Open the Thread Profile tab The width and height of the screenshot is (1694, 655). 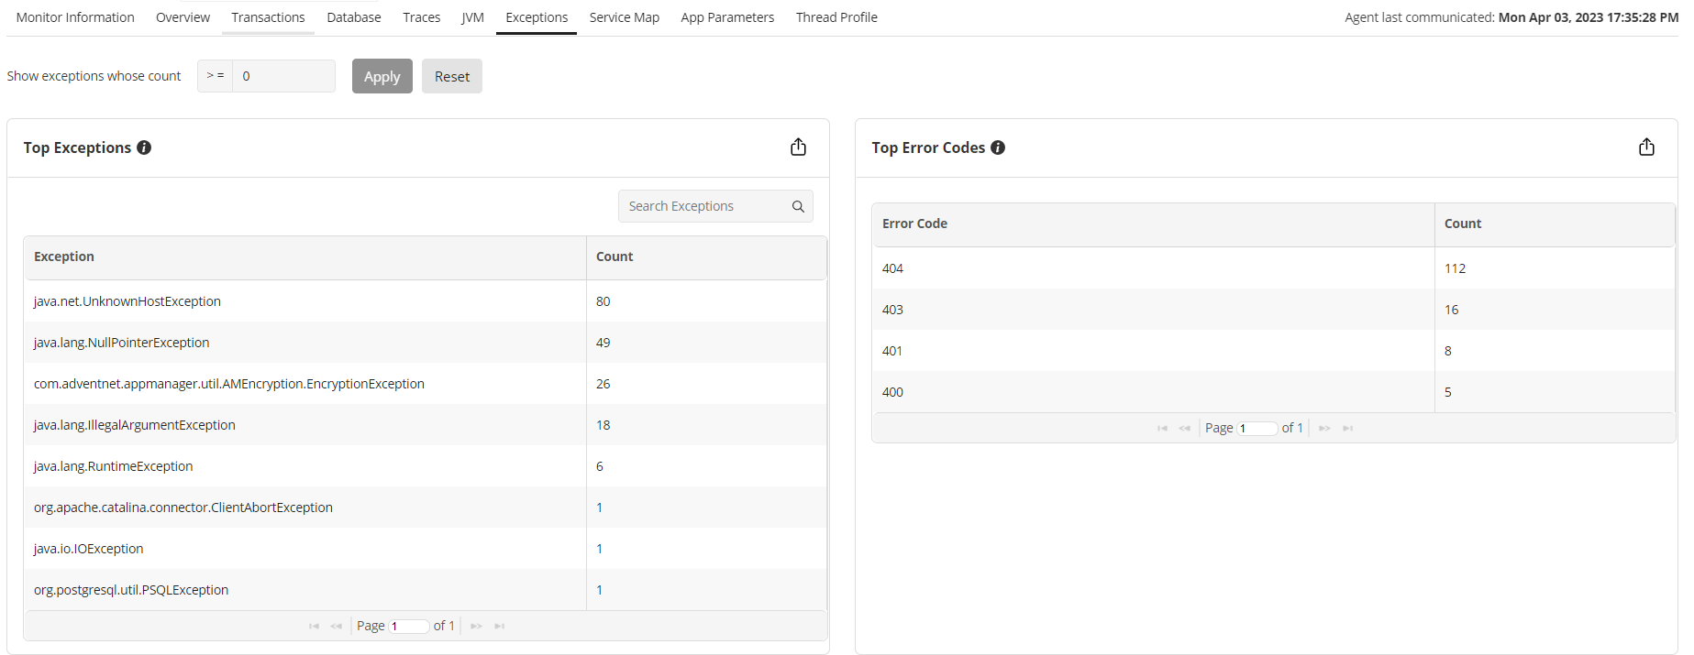click(836, 17)
